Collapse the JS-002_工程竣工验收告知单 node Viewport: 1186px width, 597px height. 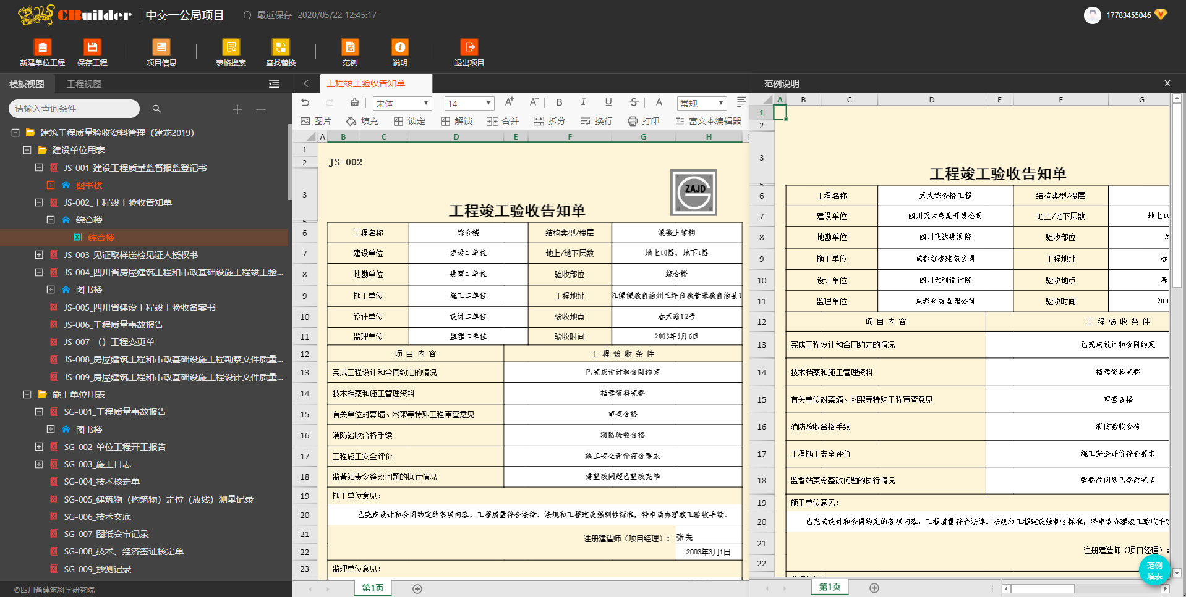(x=39, y=202)
